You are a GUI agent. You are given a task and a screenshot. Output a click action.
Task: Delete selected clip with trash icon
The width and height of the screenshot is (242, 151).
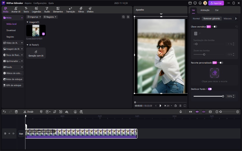point(16,112)
